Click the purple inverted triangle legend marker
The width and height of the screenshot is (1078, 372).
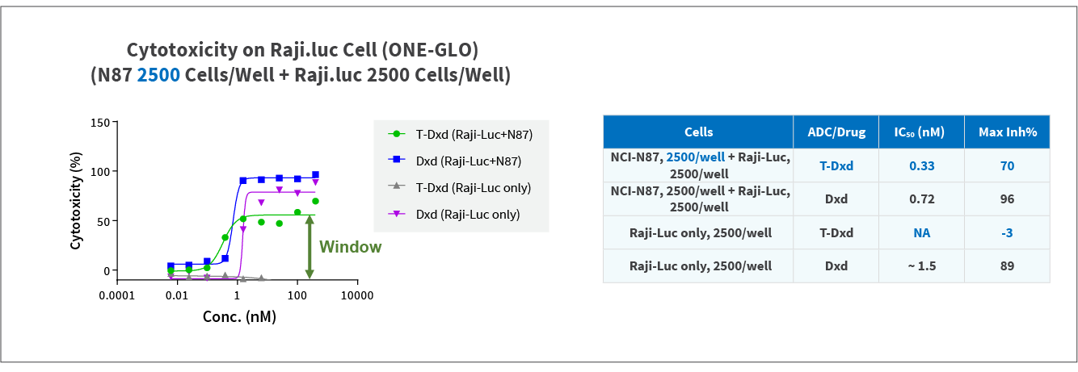tap(396, 214)
